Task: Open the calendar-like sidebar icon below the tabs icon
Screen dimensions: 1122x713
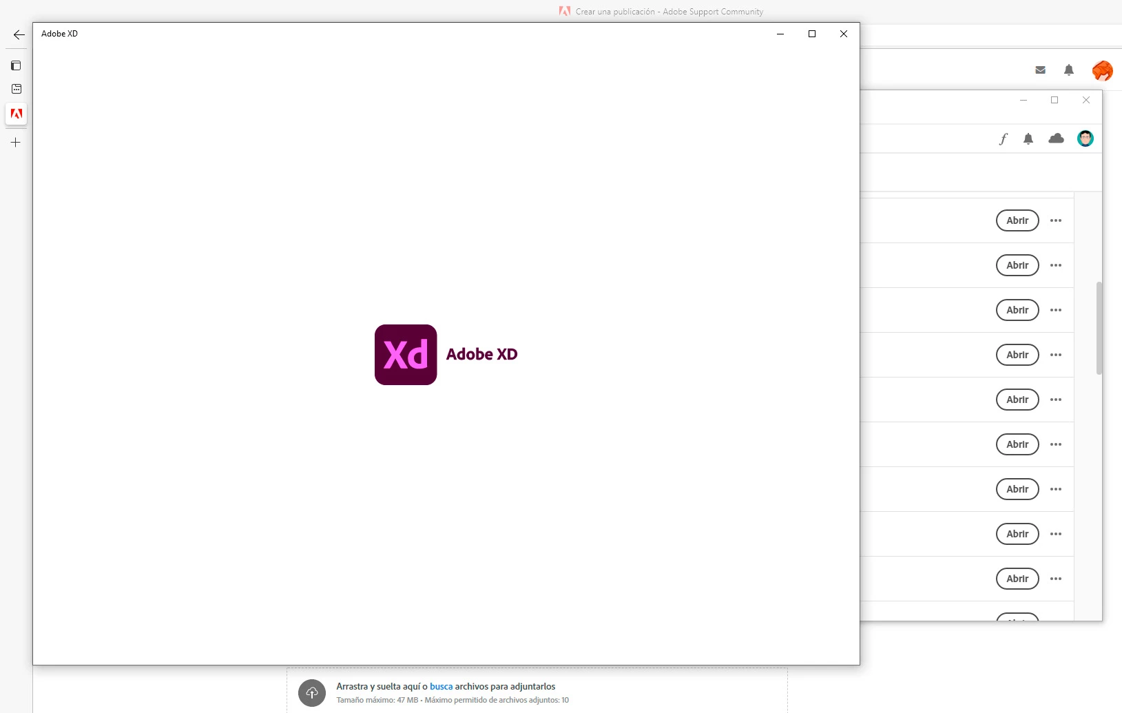Action: (x=17, y=89)
